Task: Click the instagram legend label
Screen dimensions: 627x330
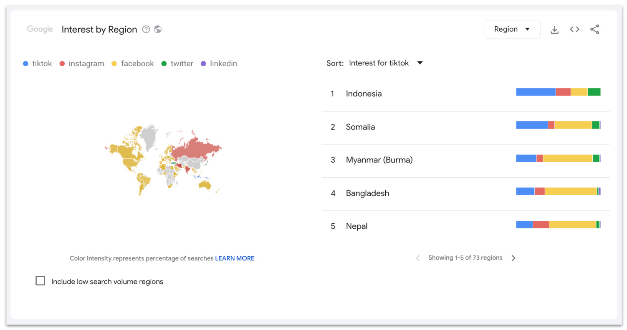Action: pos(86,64)
